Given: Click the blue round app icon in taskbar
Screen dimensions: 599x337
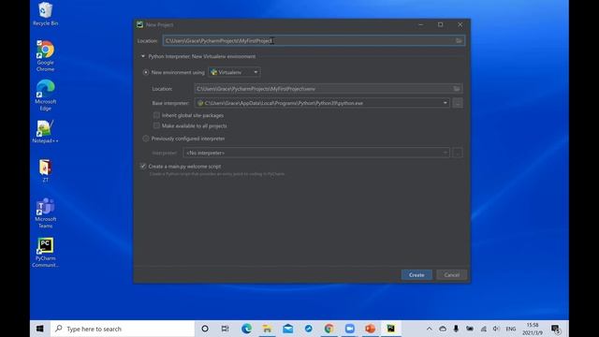Looking at the screenshot, I should (308, 329).
